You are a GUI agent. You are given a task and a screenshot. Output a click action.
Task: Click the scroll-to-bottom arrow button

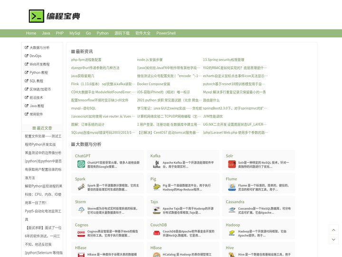click(333, 239)
